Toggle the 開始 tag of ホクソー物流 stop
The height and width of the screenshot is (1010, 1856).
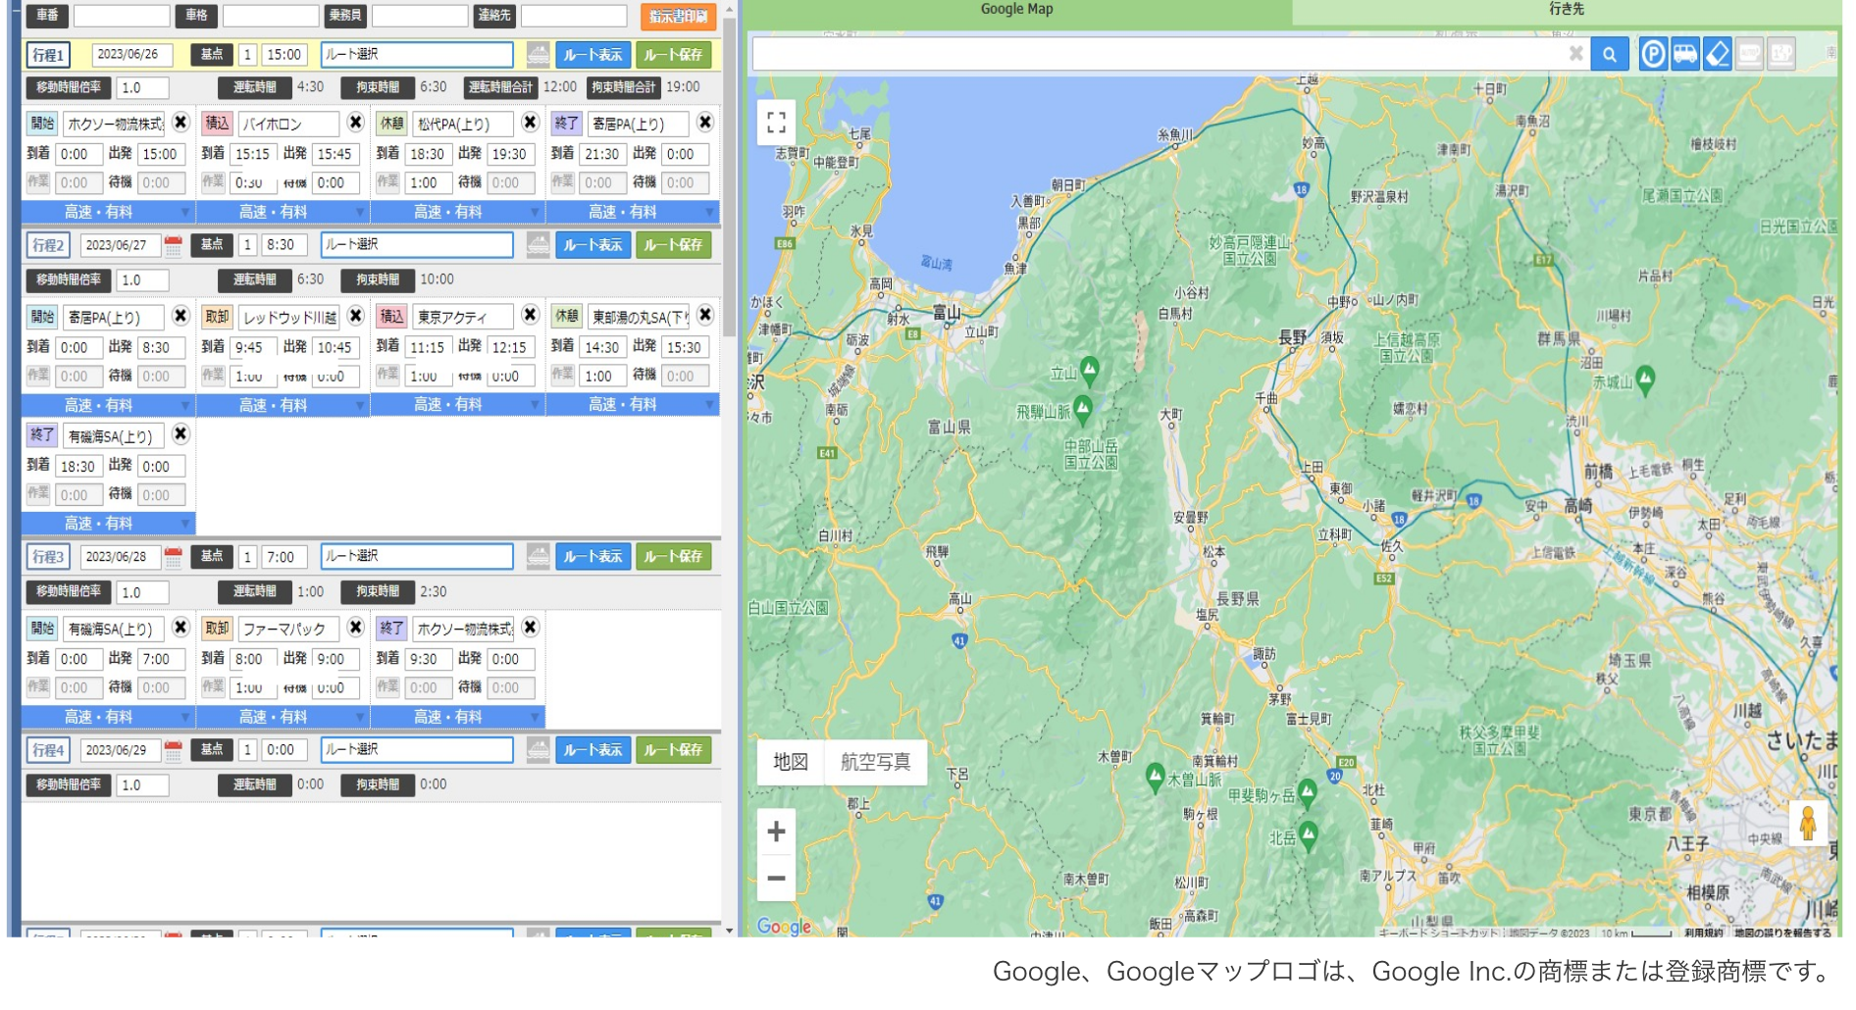click(x=42, y=124)
